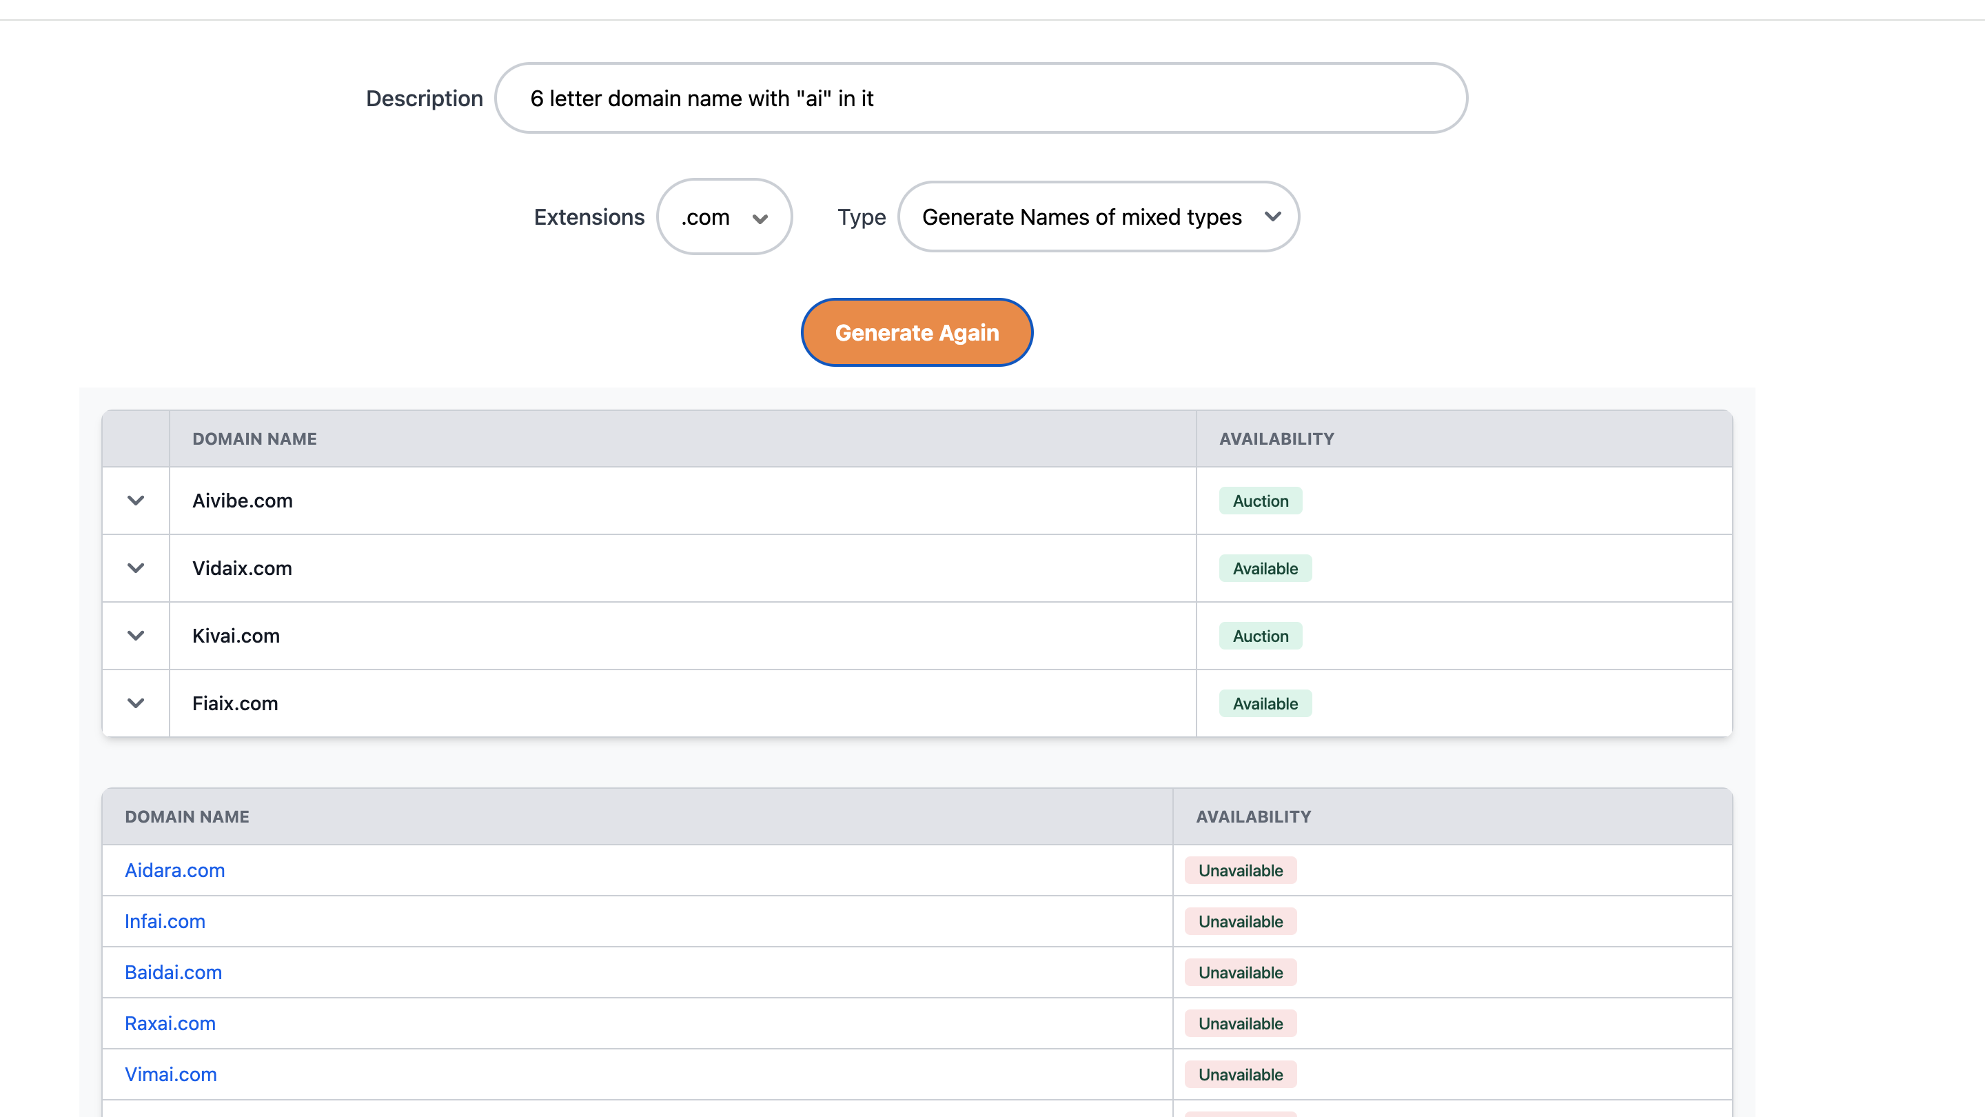Select the Vidaix.com domain name text

(242, 568)
